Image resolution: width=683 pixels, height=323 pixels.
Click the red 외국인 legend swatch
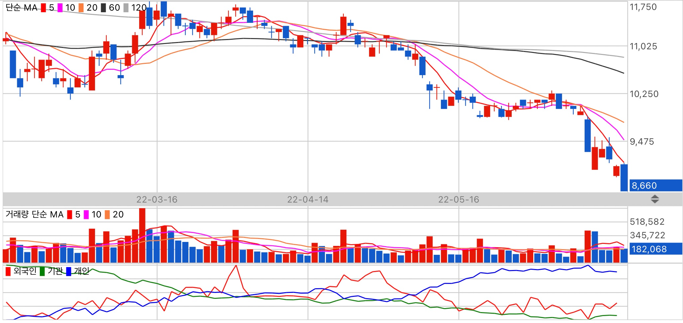pyautogui.click(x=8, y=271)
